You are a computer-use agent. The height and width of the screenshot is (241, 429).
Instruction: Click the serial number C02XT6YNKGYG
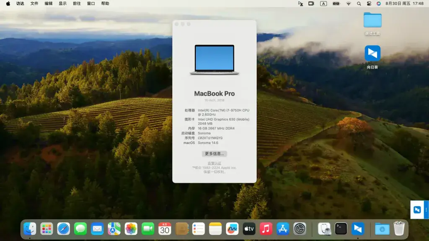(x=210, y=138)
